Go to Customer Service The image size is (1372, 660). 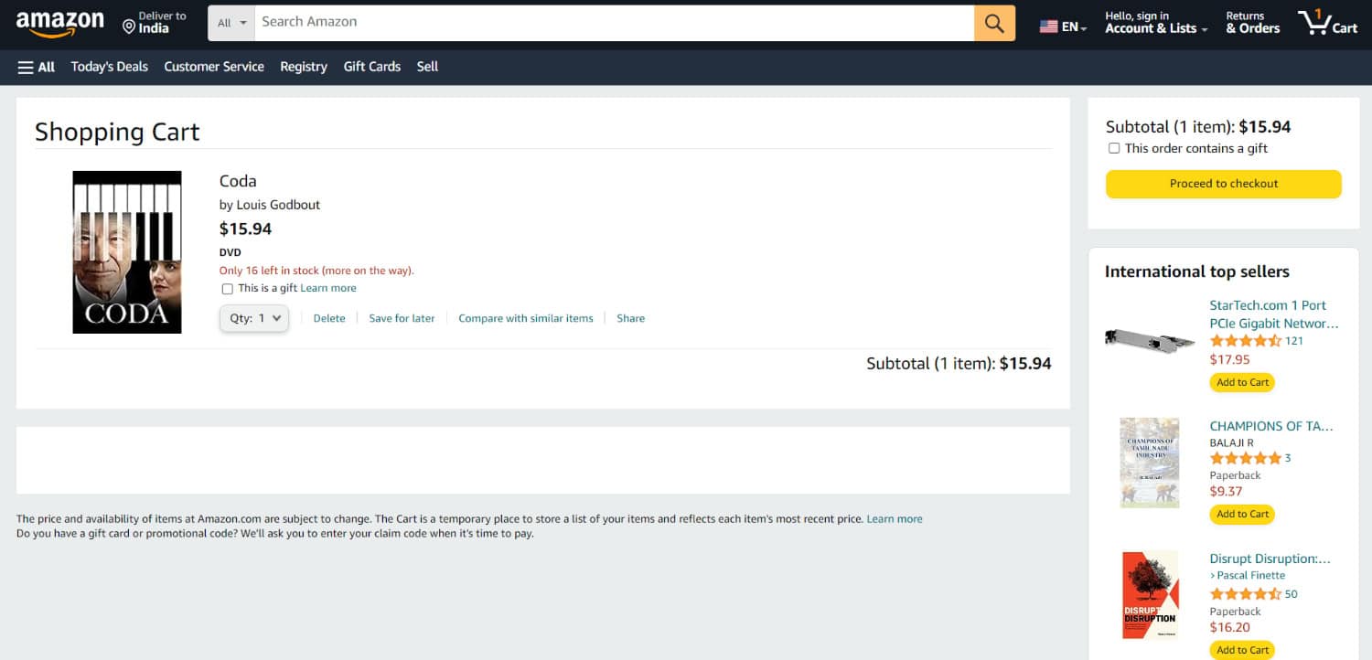[x=214, y=67]
